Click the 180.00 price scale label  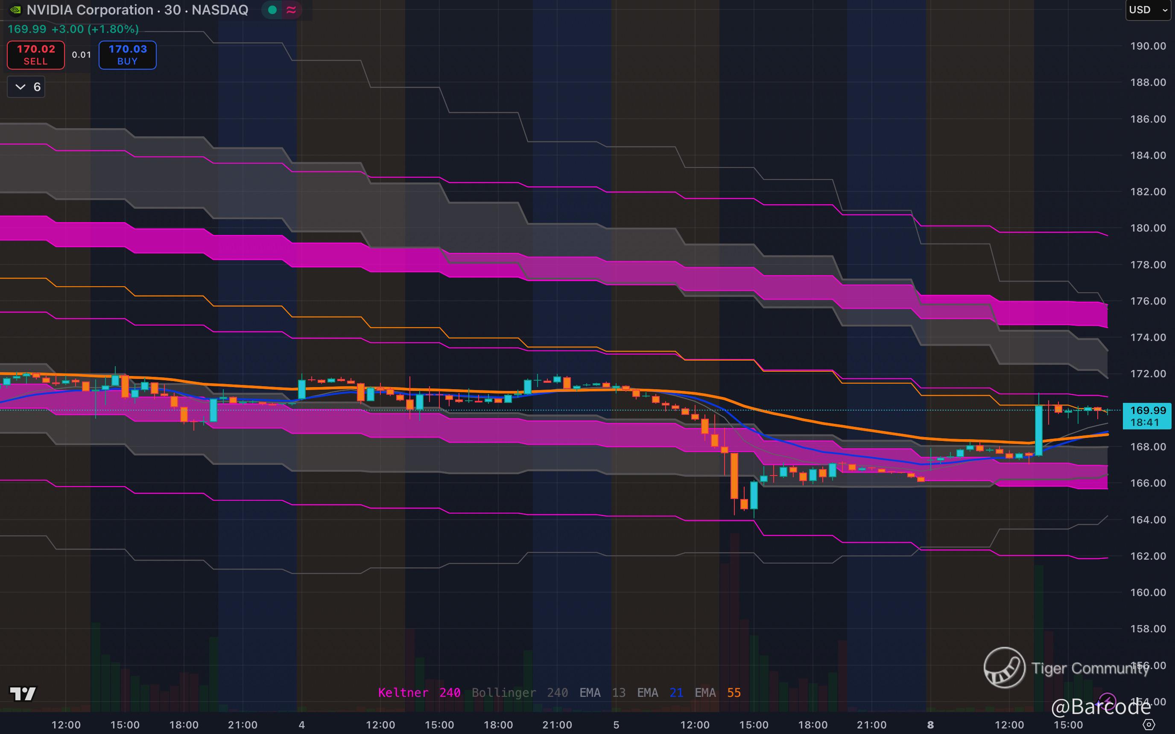tap(1148, 228)
